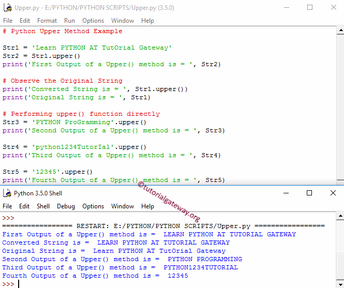Open the Run menu in editor
Image resolution: width=344 pixels, height=288 pixels.
click(69, 21)
